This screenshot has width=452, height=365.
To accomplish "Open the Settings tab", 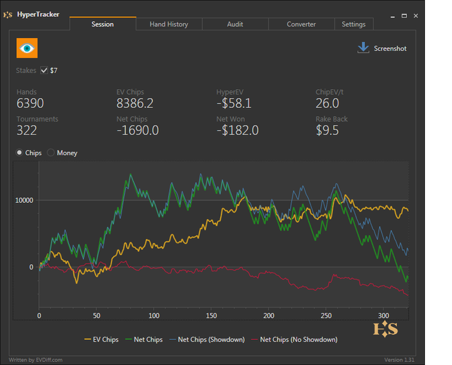I will pyautogui.click(x=353, y=25).
